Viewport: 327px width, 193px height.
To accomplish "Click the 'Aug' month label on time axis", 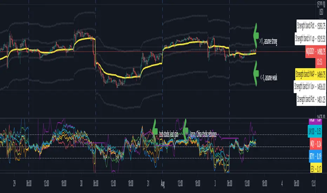I will point(163,184).
